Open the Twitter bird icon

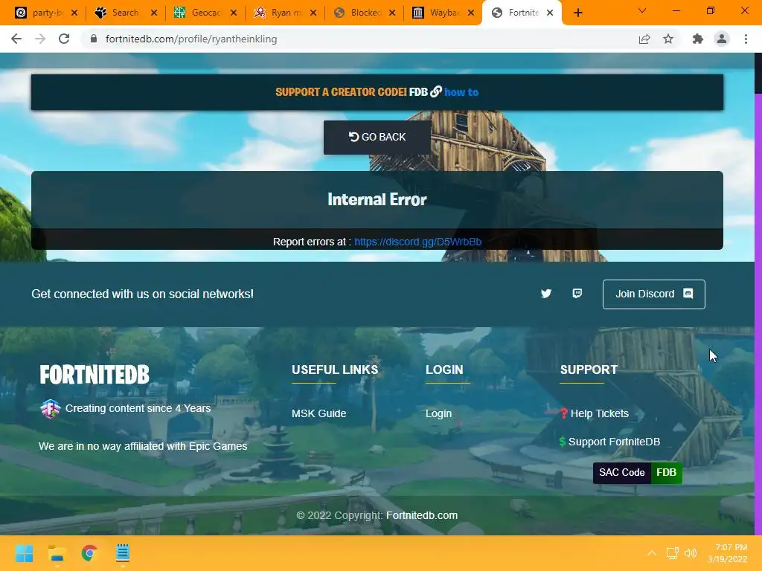click(546, 293)
